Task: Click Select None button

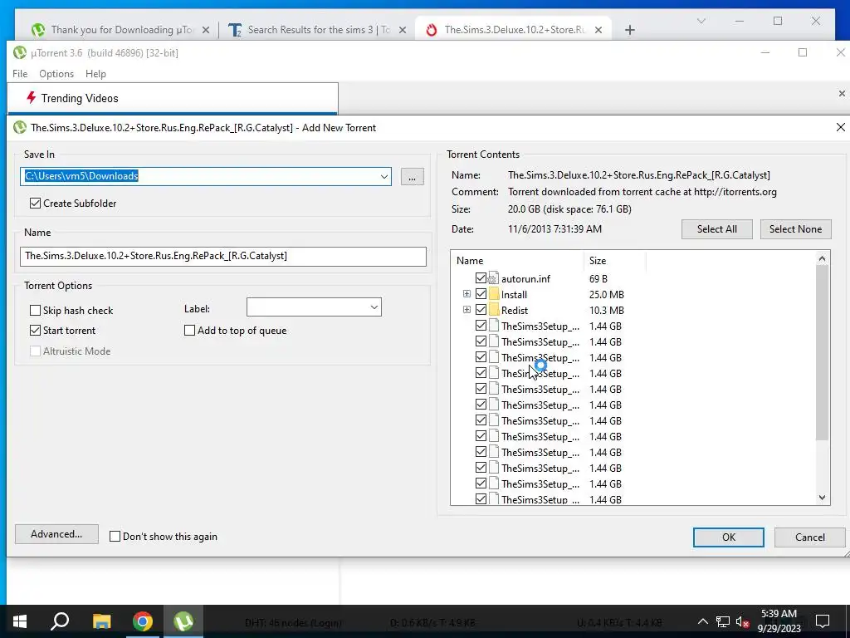Action: 795,229
